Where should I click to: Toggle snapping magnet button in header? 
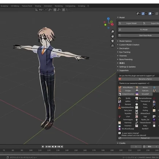click(55, 10)
